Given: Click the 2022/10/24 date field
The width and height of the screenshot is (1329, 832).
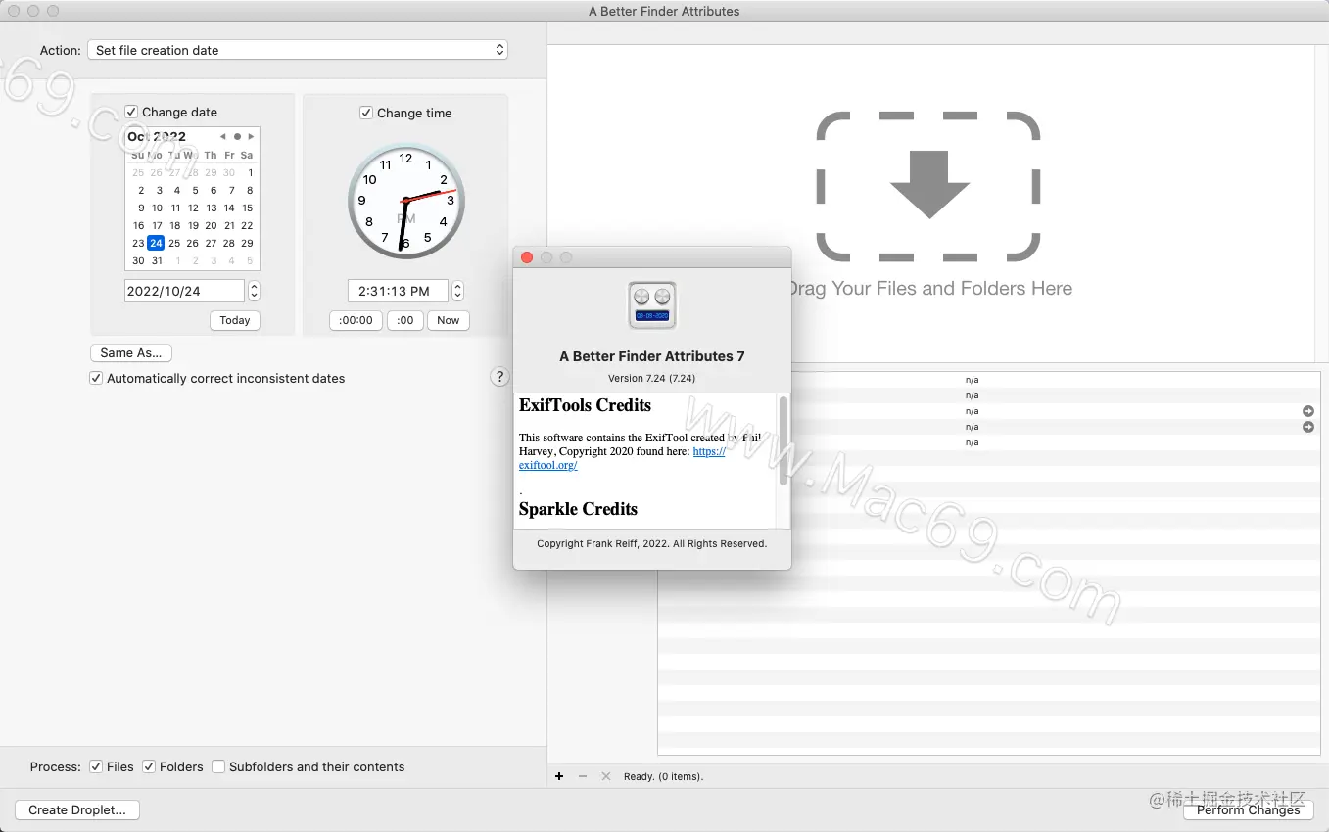Looking at the screenshot, I should pyautogui.click(x=184, y=291).
